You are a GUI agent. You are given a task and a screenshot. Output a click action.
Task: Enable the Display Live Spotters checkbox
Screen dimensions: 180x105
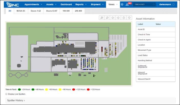[x=6, y=94]
